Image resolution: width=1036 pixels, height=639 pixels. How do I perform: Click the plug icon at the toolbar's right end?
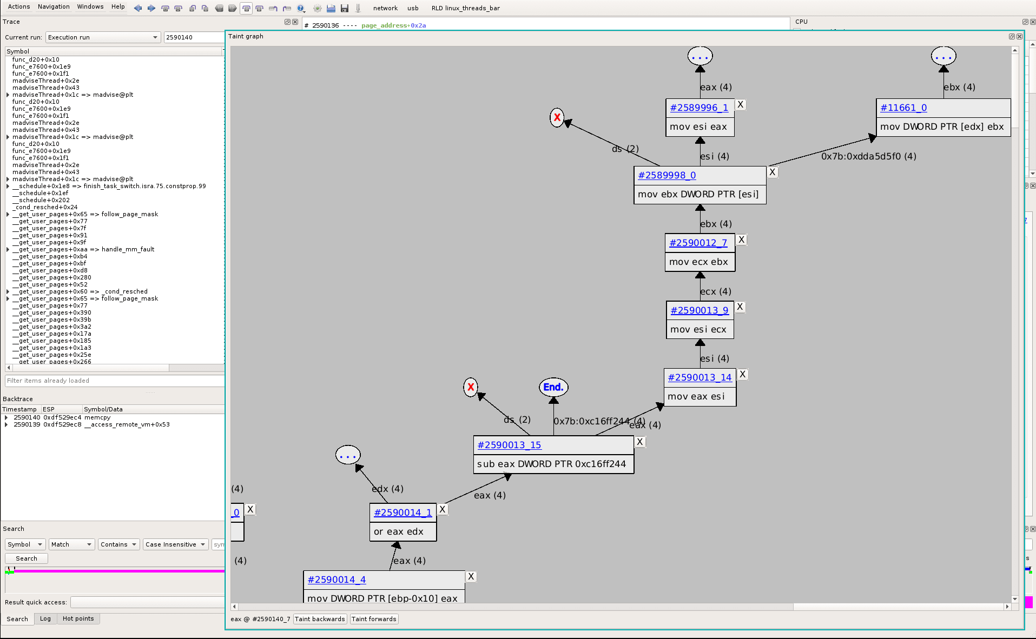pyautogui.click(x=358, y=8)
